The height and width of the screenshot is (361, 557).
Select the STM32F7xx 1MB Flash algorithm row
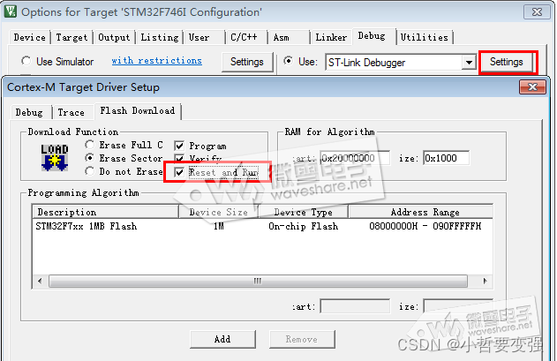point(262,226)
